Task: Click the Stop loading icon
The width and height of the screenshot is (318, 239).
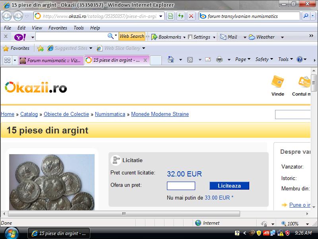Action: point(191,16)
